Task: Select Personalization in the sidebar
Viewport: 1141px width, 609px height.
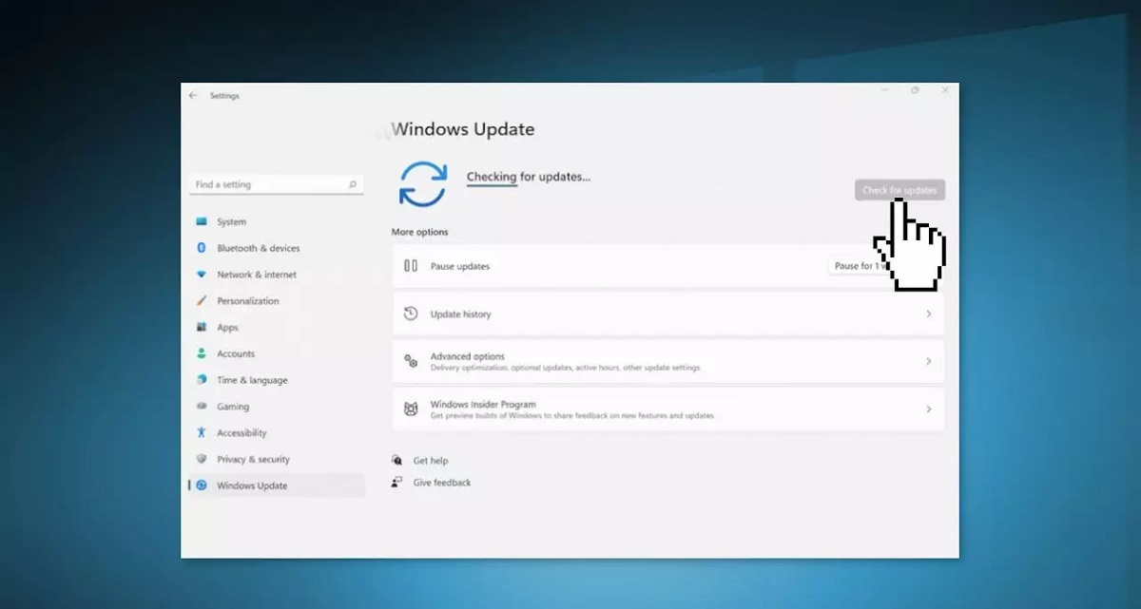Action: pos(277,301)
